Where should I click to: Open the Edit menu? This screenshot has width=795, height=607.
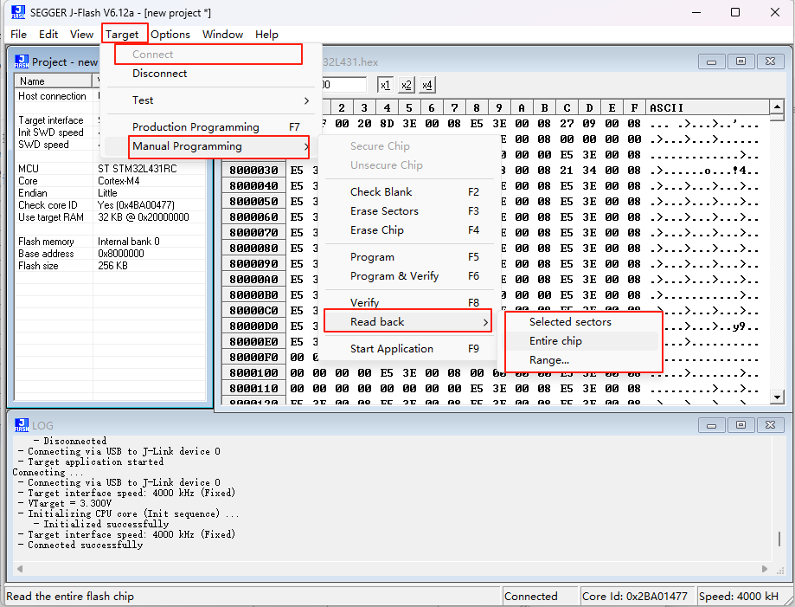[48, 35]
